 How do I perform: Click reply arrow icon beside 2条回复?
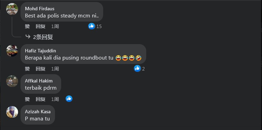(x=28, y=37)
